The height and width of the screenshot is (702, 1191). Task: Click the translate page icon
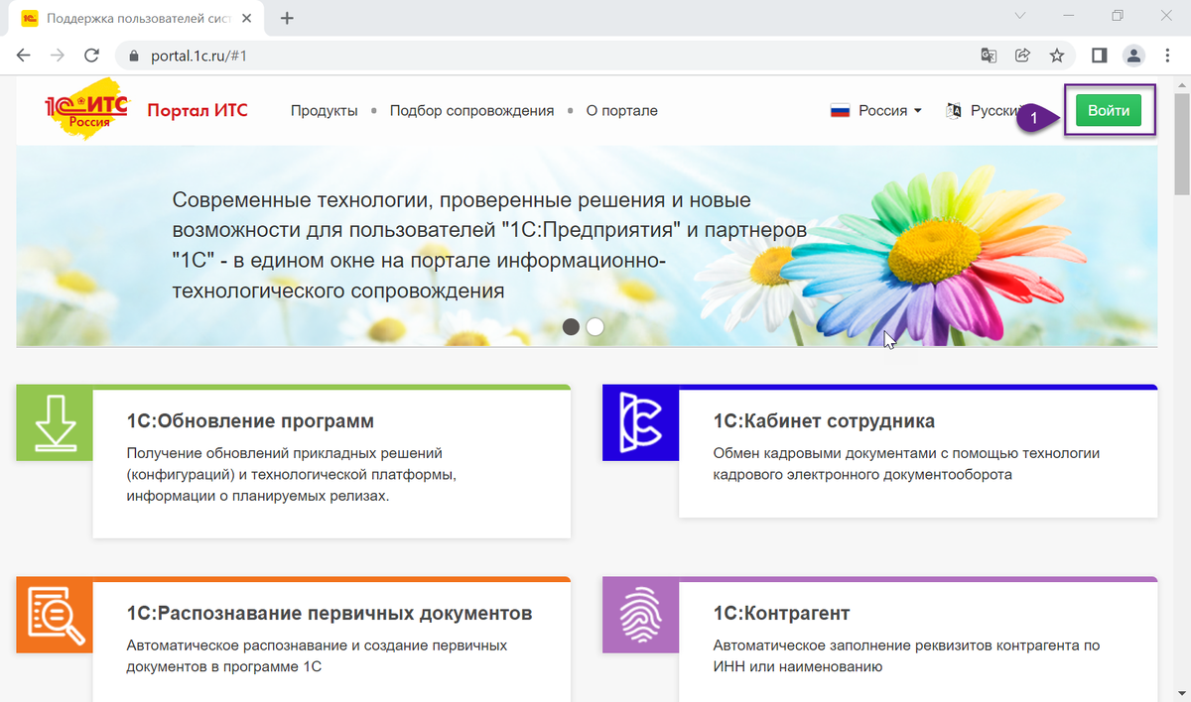(989, 56)
